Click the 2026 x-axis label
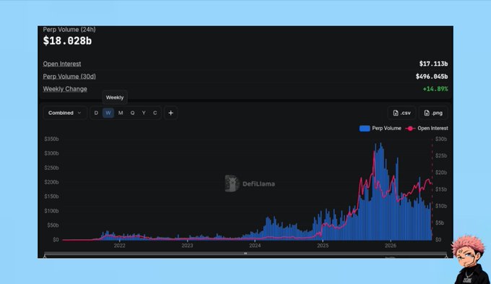Screen dimensions: 491x284 coord(391,246)
